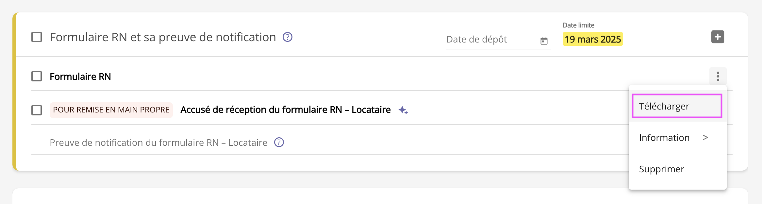Image resolution: width=762 pixels, height=204 pixels.
Task: Open the calendar date picker icon
Action: click(x=544, y=41)
